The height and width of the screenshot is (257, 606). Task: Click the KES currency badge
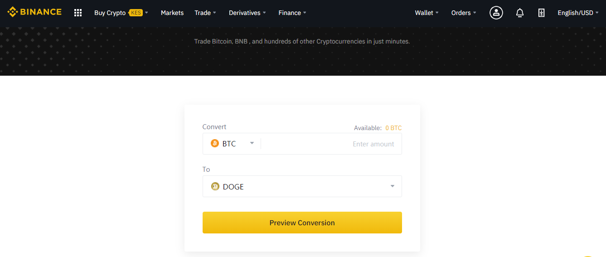click(136, 13)
